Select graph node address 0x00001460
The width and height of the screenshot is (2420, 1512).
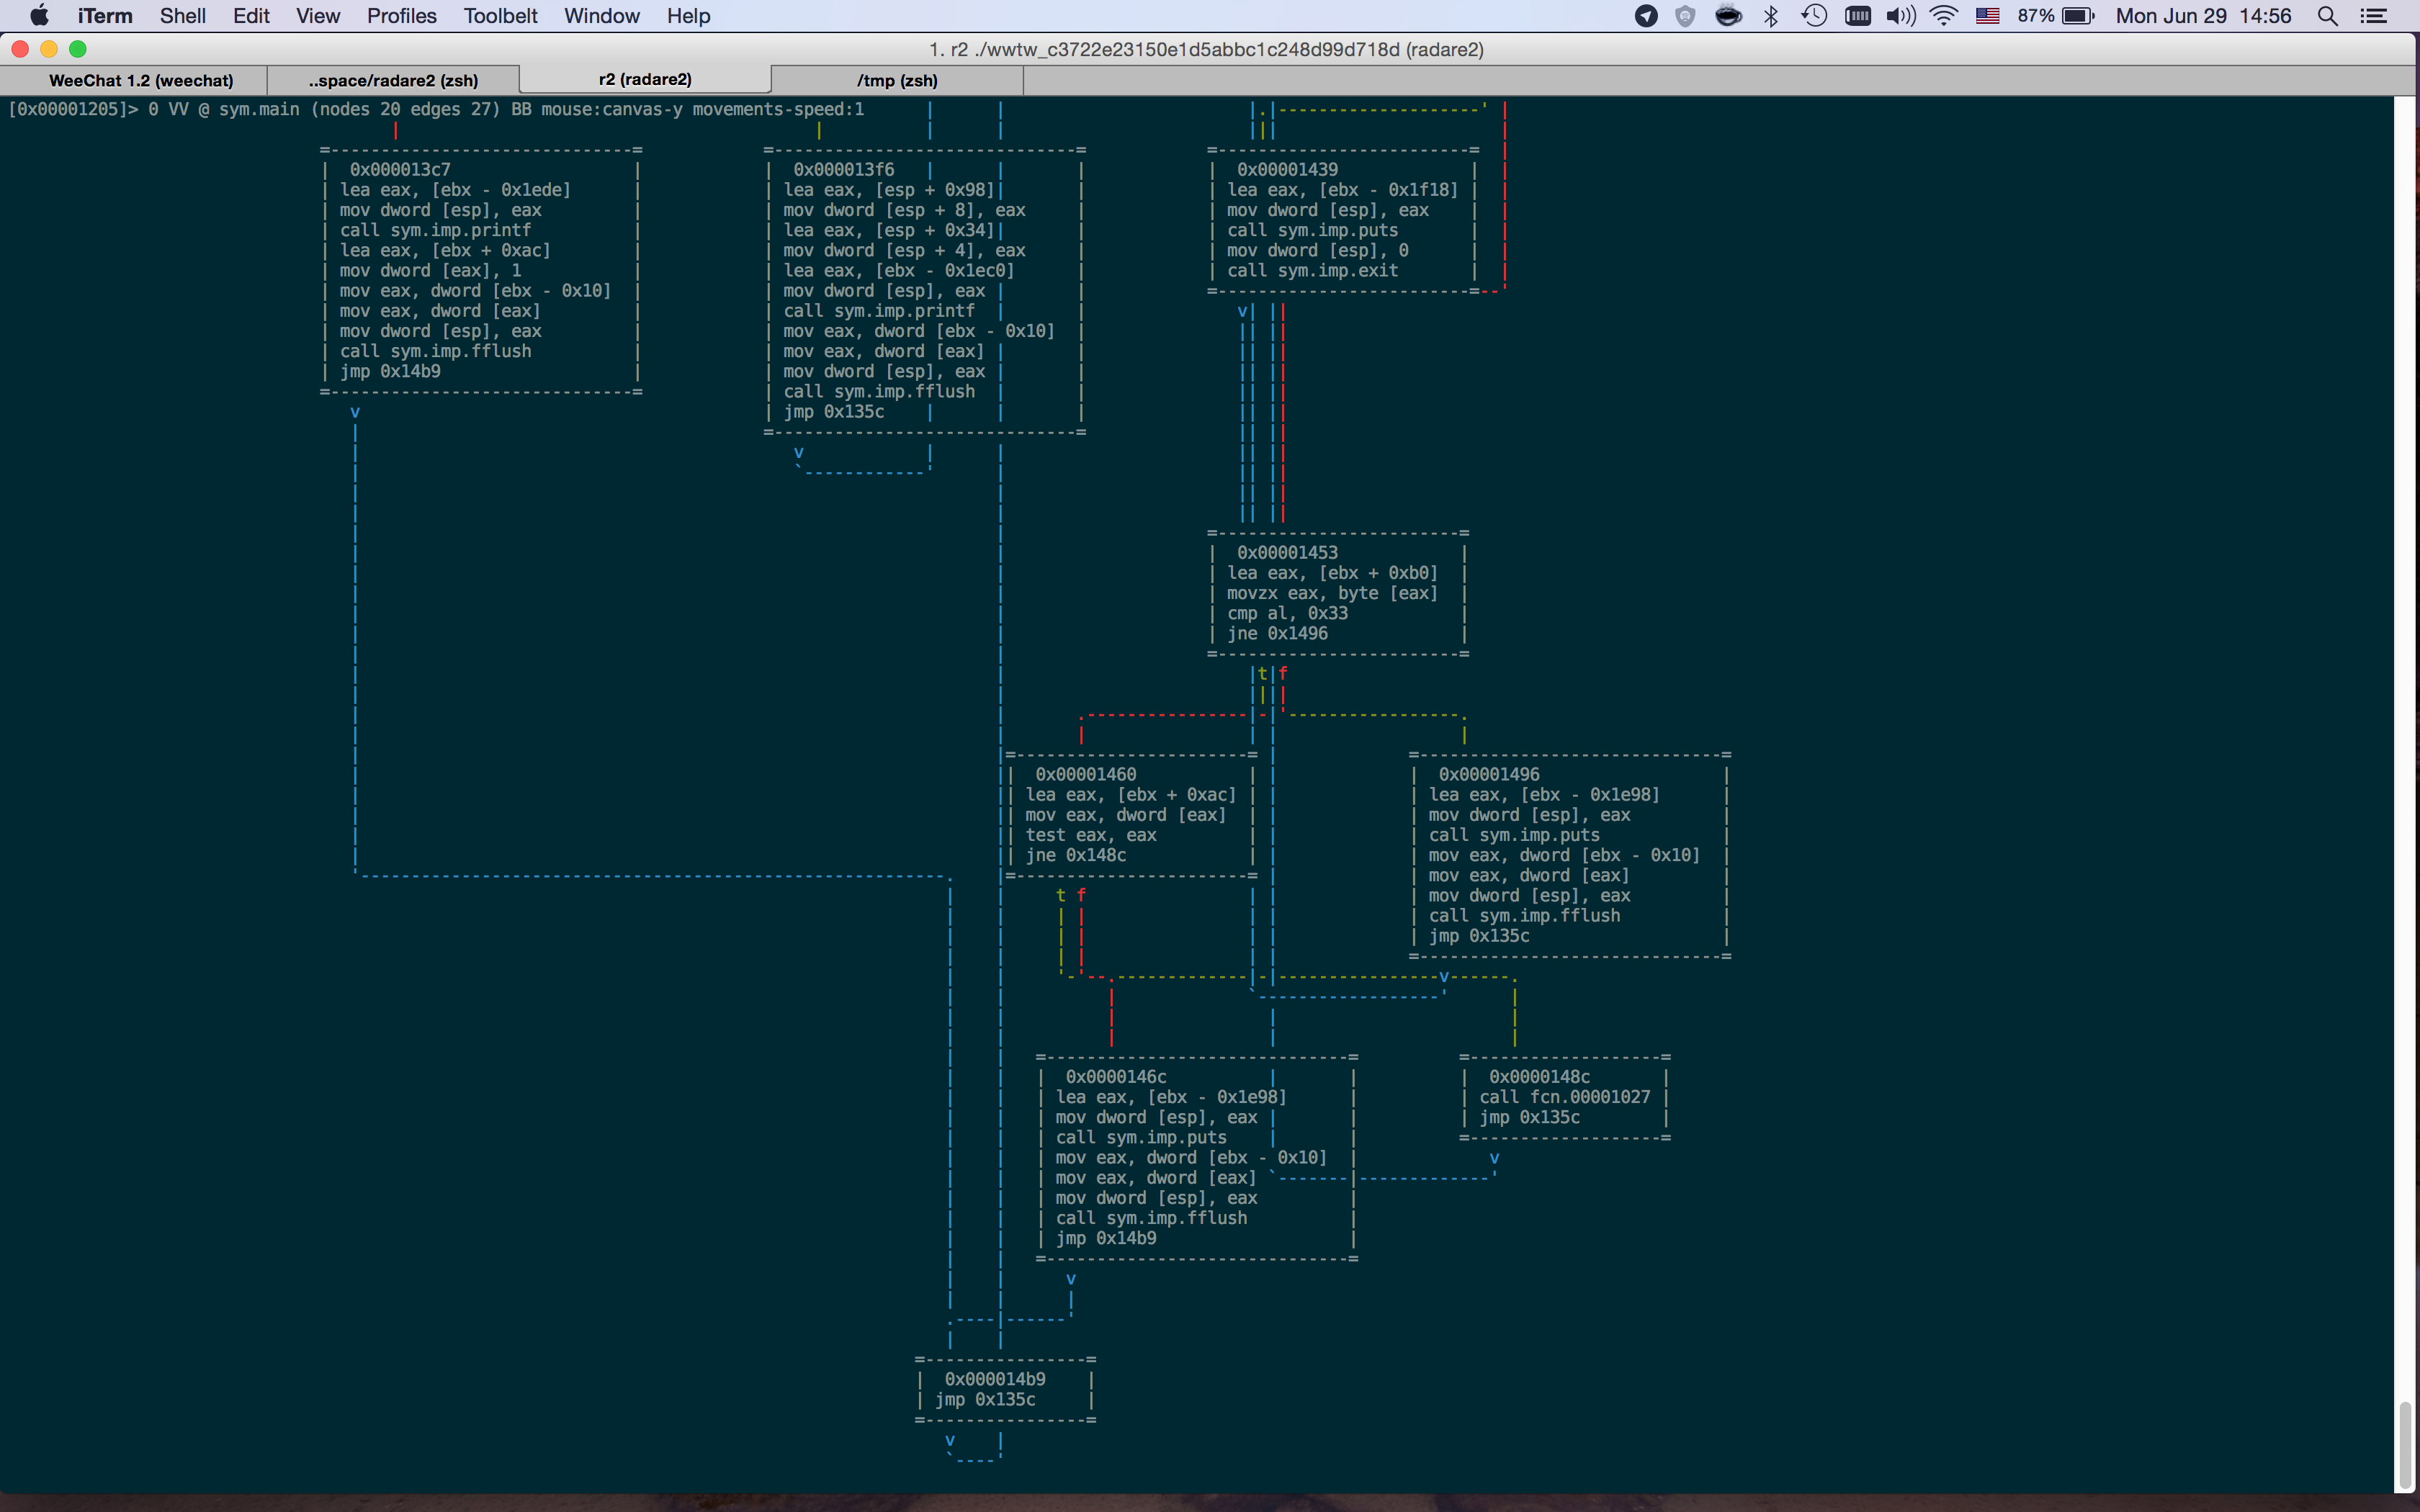coord(1086,775)
